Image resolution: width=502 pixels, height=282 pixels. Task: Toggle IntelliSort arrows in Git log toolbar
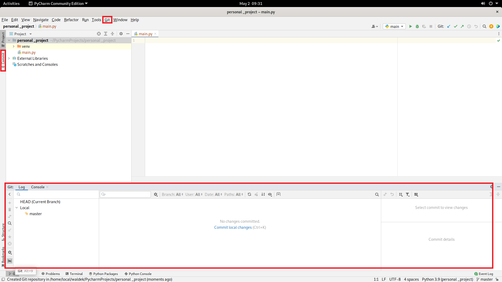coord(263,194)
